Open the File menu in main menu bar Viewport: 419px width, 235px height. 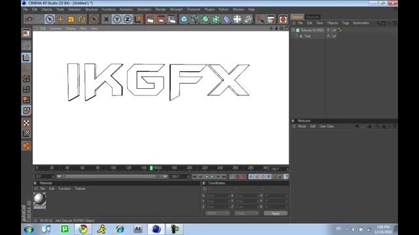click(26, 9)
